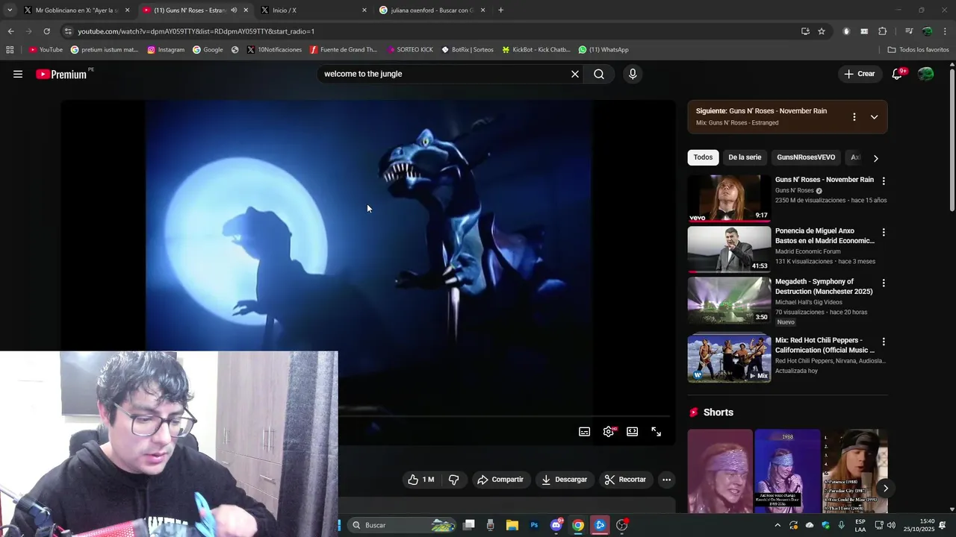
Task: Start voice search with the microphone
Action: [633, 74]
